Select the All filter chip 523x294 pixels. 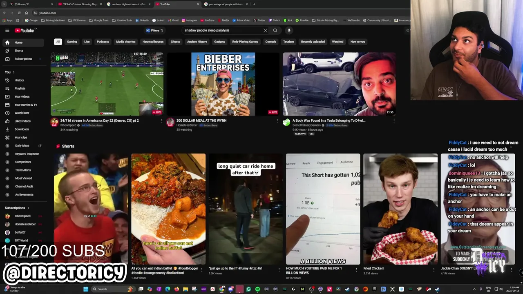click(x=58, y=42)
